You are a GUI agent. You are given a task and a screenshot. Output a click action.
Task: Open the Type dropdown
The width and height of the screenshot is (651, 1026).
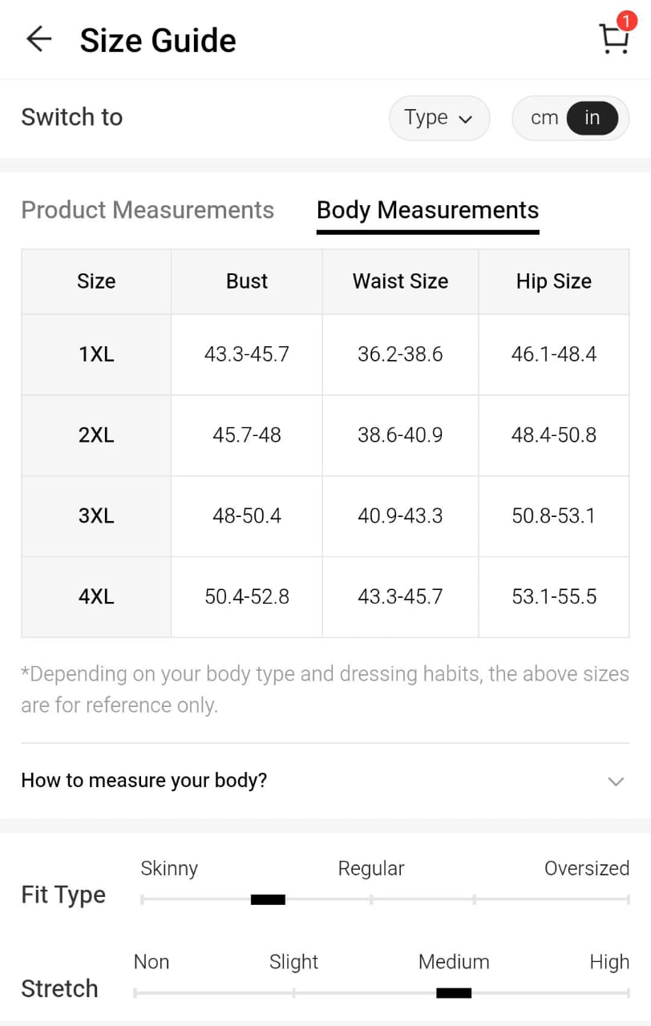point(439,118)
